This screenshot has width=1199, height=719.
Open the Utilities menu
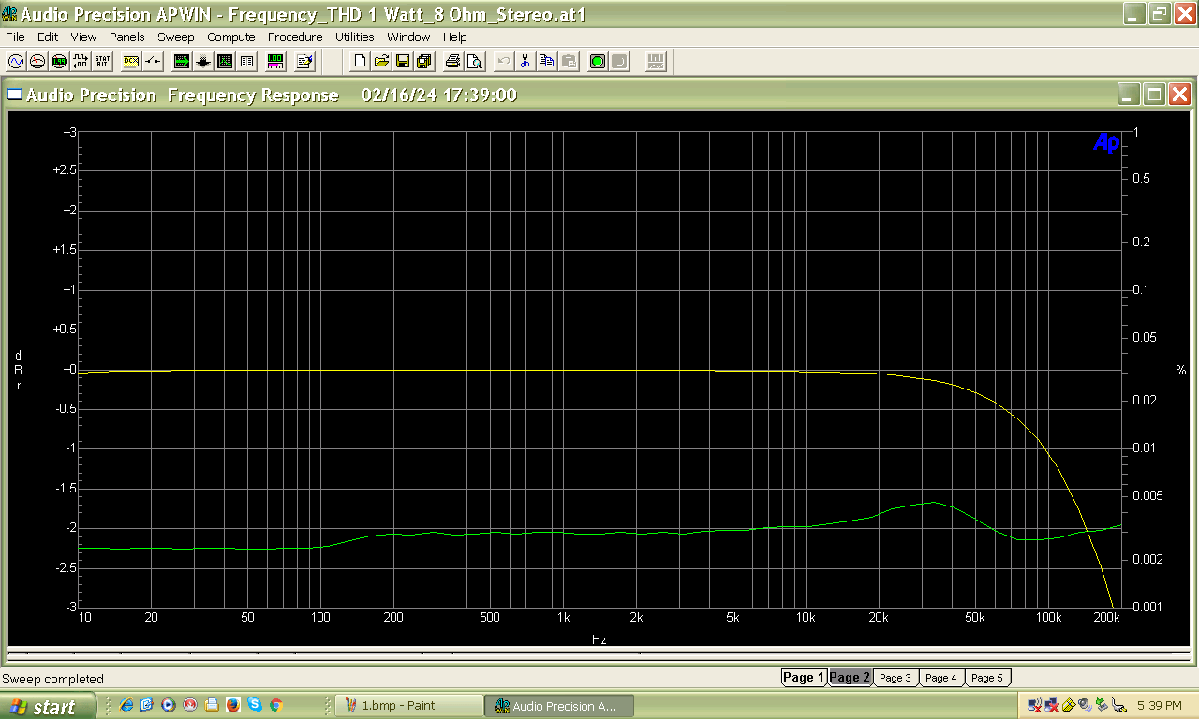pyautogui.click(x=355, y=37)
